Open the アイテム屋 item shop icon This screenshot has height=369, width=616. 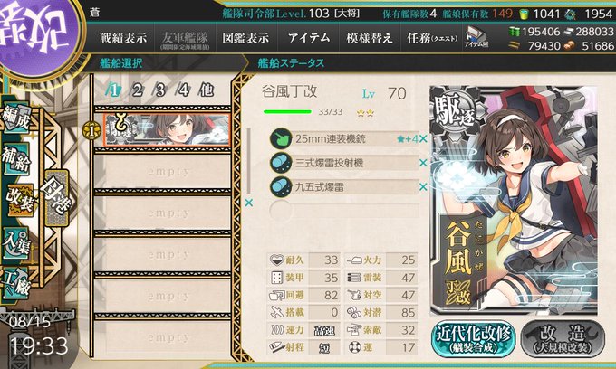[x=476, y=38]
